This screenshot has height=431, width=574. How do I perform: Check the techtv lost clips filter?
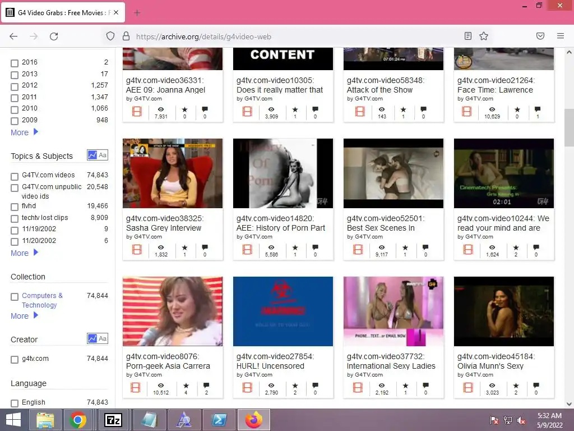tap(15, 219)
